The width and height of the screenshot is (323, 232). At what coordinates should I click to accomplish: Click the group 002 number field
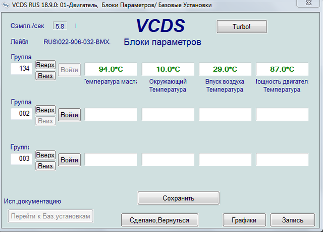click(x=22, y=113)
